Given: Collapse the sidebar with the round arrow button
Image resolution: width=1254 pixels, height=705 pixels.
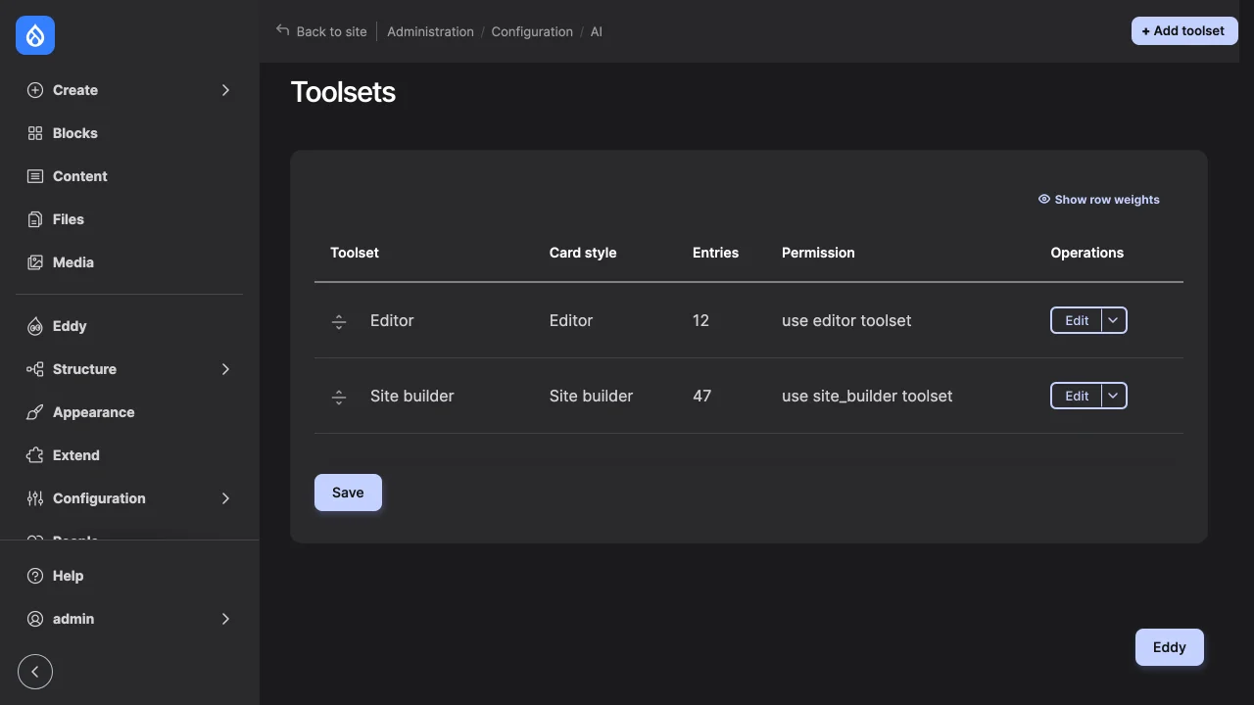Looking at the screenshot, I should click(x=35, y=672).
